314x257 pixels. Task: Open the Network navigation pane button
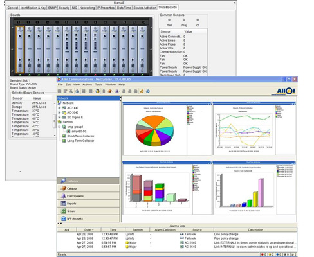pos(88,181)
